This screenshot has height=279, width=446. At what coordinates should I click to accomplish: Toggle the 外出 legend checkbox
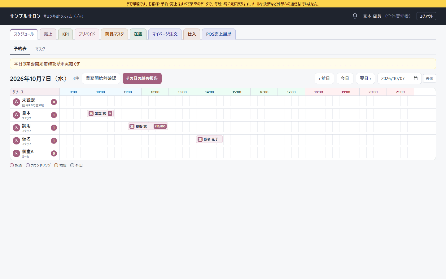tap(72, 165)
